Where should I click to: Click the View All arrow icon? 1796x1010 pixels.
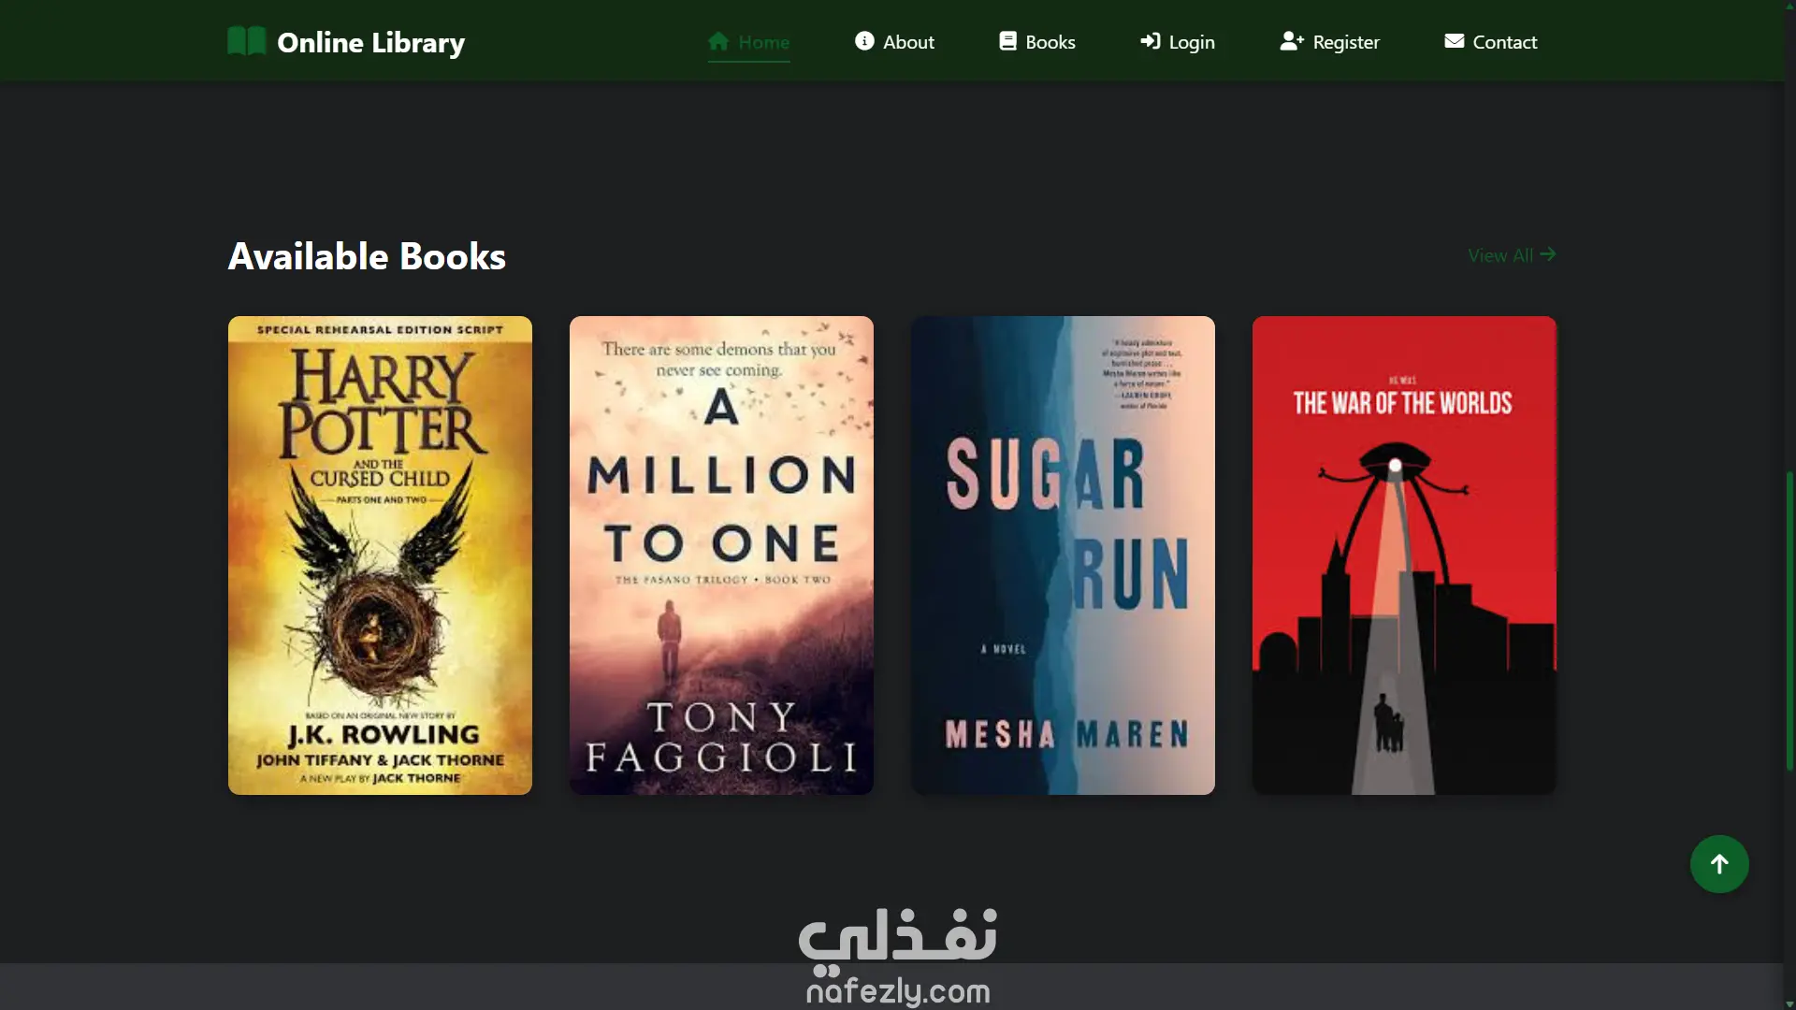pyautogui.click(x=1548, y=254)
